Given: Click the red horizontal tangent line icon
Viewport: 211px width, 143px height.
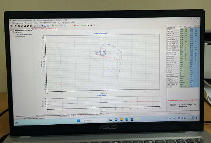Looking at the screenshot, I should pyautogui.click(x=91, y=26).
